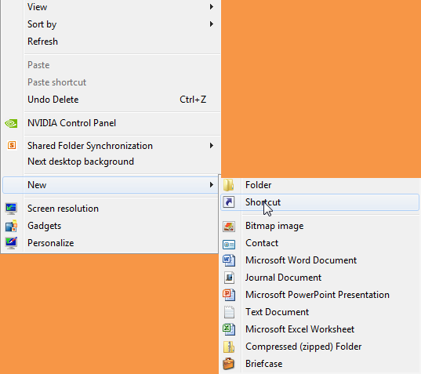
Task: Click the PowerPoint Presentation icon
Action: pyautogui.click(x=229, y=295)
